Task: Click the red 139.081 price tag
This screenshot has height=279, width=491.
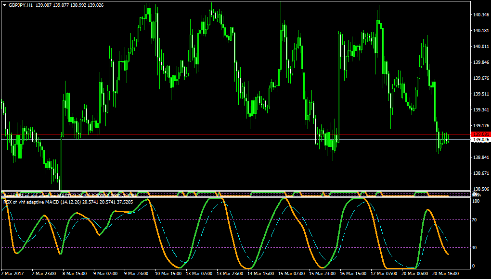Action: pyautogui.click(x=481, y=134)
